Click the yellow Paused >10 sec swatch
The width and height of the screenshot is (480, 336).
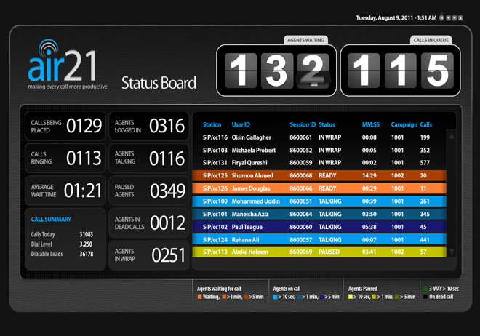point(351,297)
